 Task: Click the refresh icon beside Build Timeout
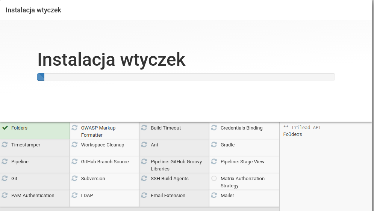click(x=144, y=128)
